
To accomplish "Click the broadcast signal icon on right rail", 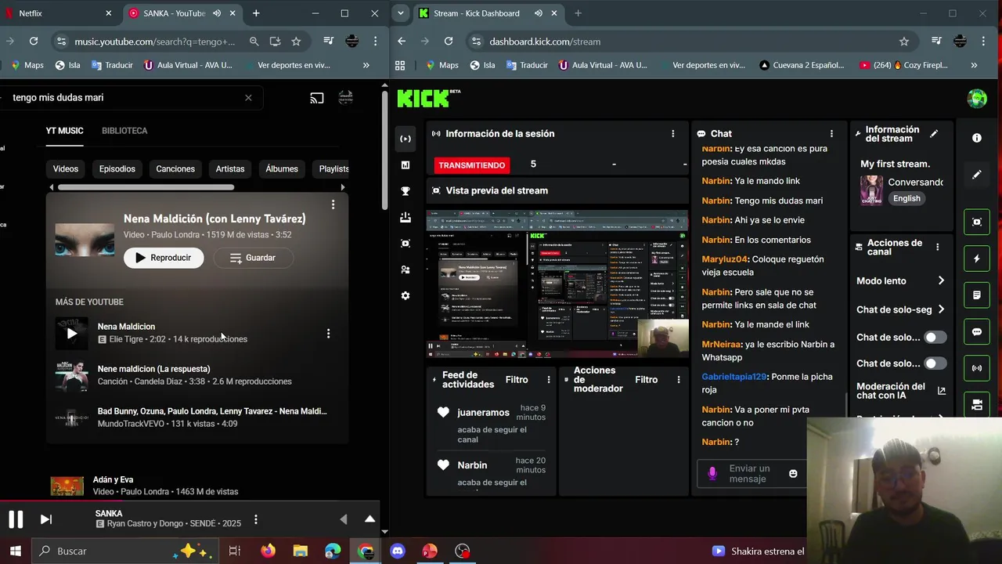I will [x=977, y=368].
